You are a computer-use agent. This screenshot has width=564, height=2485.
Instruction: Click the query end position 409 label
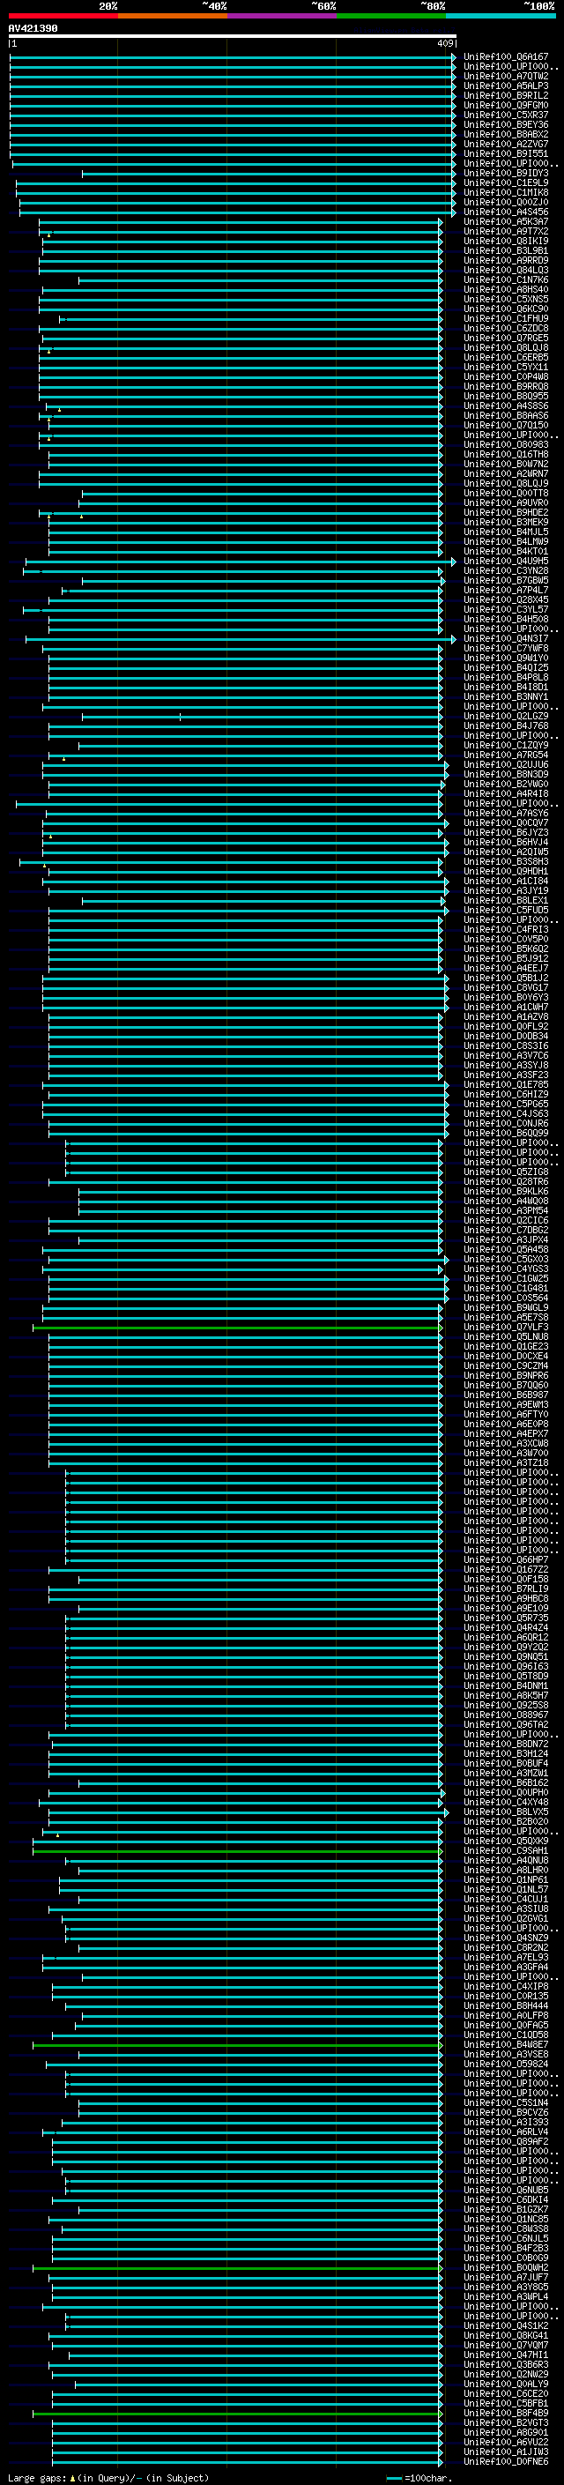tap(444, 43)
